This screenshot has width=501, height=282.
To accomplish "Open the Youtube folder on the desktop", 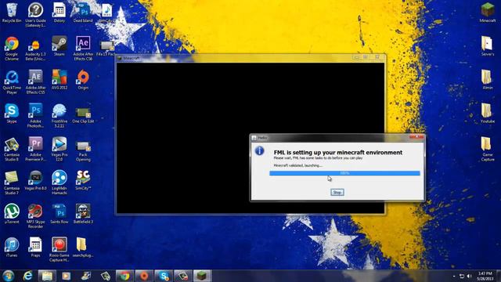I will point(488,113).
